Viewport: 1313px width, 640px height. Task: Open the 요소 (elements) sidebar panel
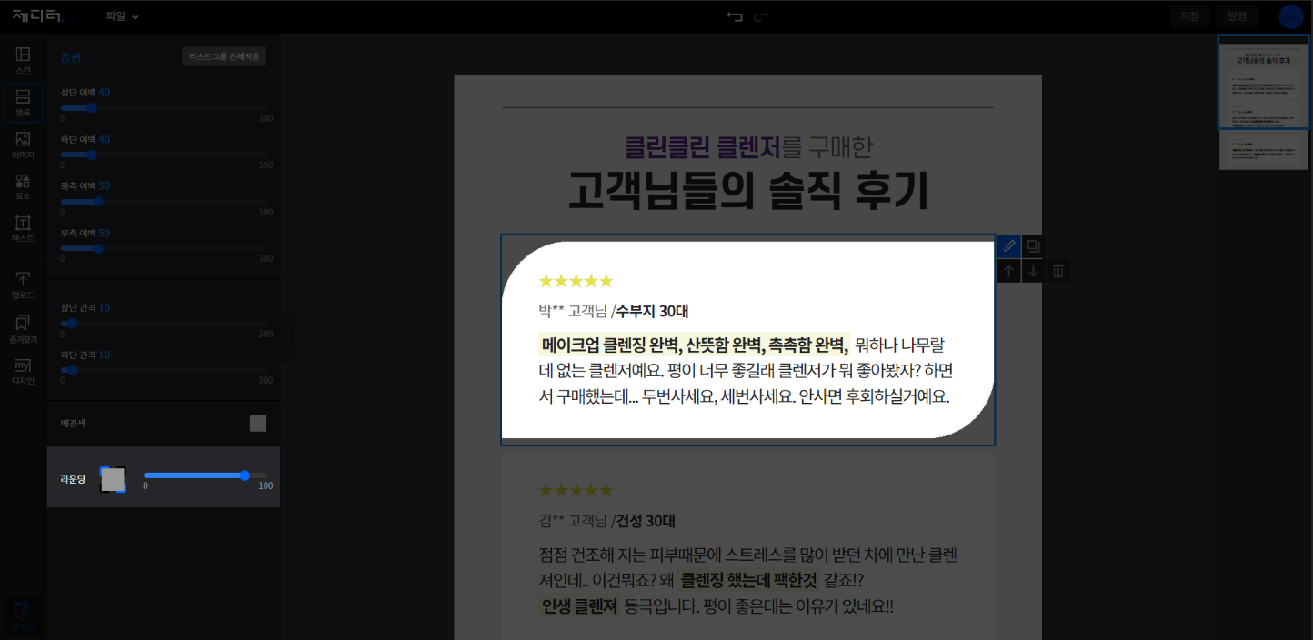click(x=23, y=186)
